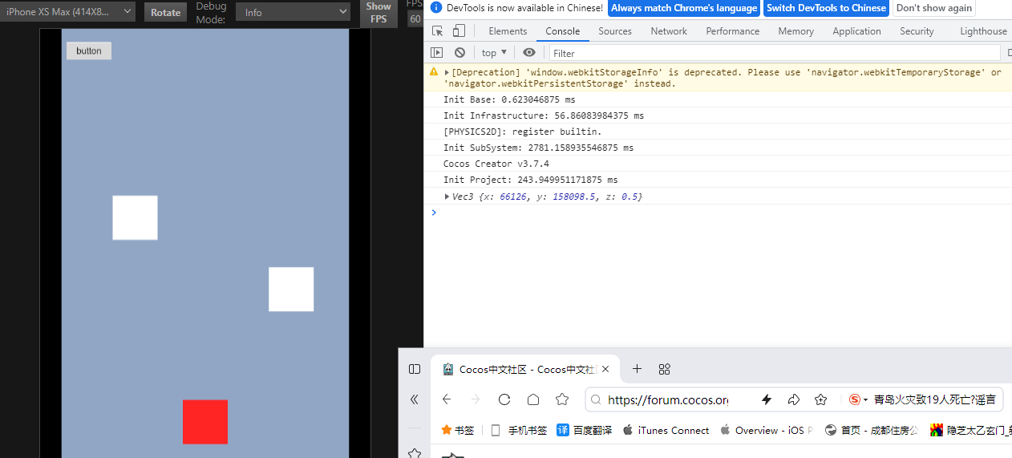Open the tab grid overview icon

coord(664,369)
